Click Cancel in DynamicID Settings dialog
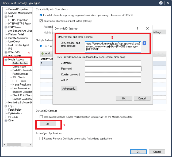Image resolution: width=172 pixels, height=157 pixels. pyautogui.click(x=142, y=98)
